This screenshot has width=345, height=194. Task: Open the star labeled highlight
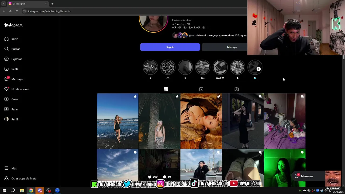pos(185,67)
